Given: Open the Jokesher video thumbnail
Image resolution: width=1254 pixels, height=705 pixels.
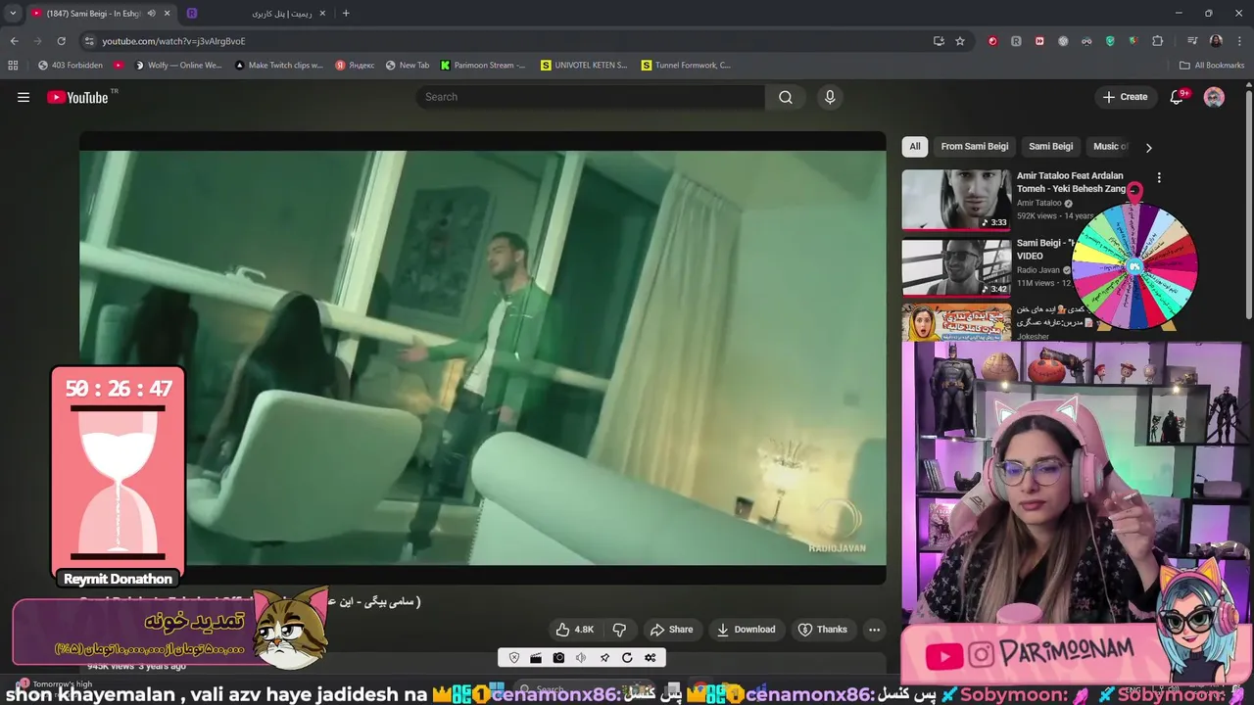Looking at the screenshot, I should click(956, 323).
